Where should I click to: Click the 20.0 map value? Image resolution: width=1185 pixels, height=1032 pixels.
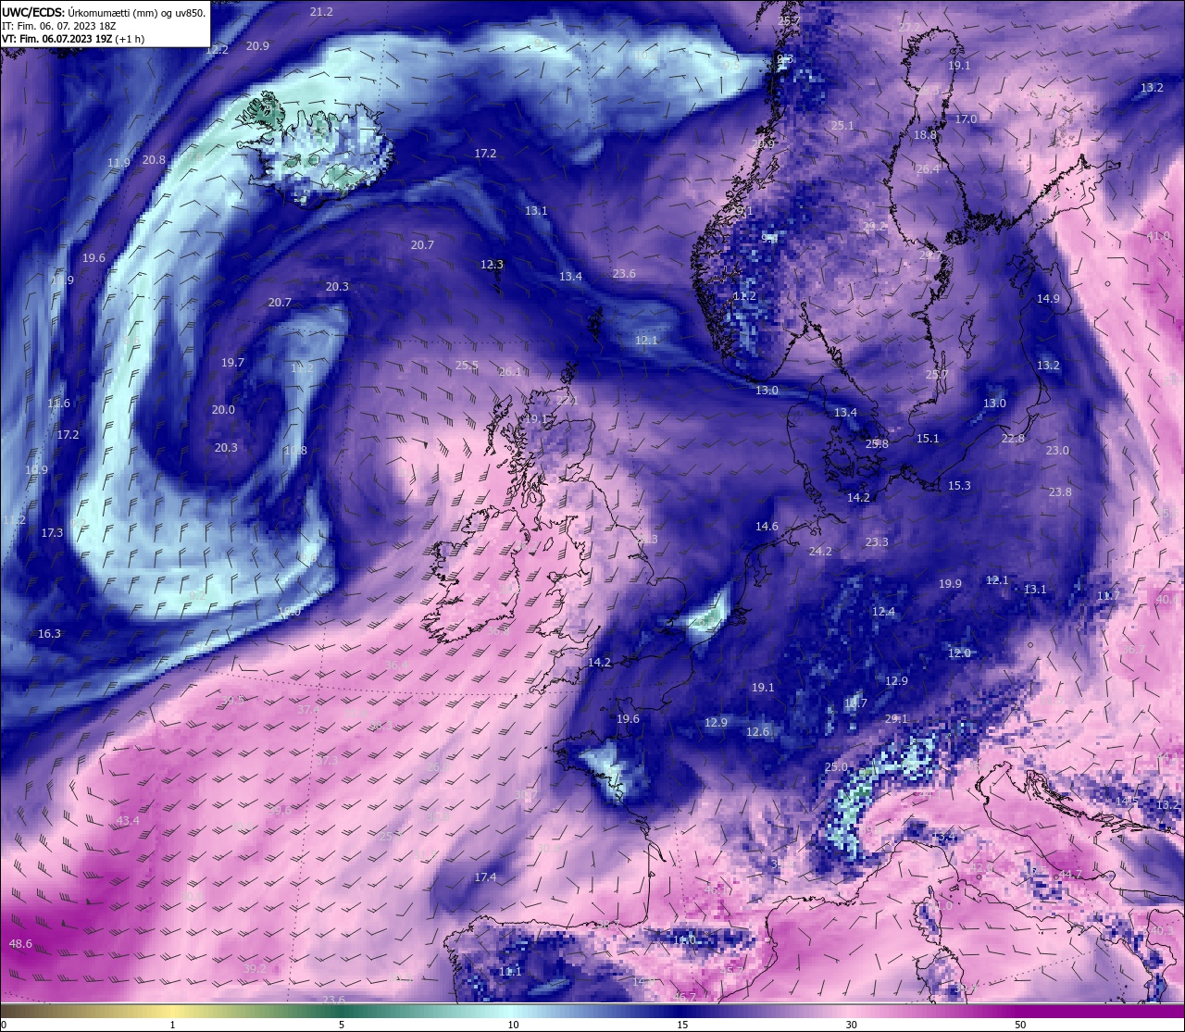coord(223,410)
